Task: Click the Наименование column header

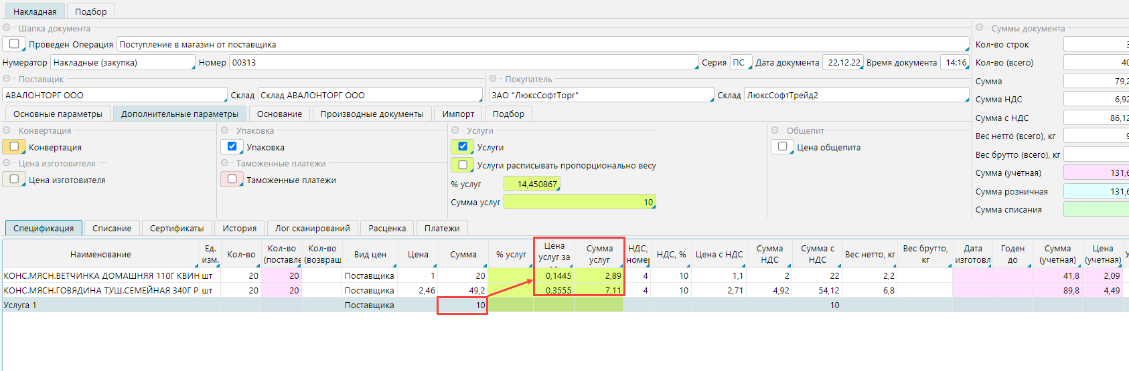Action: [x=100, y=255]
